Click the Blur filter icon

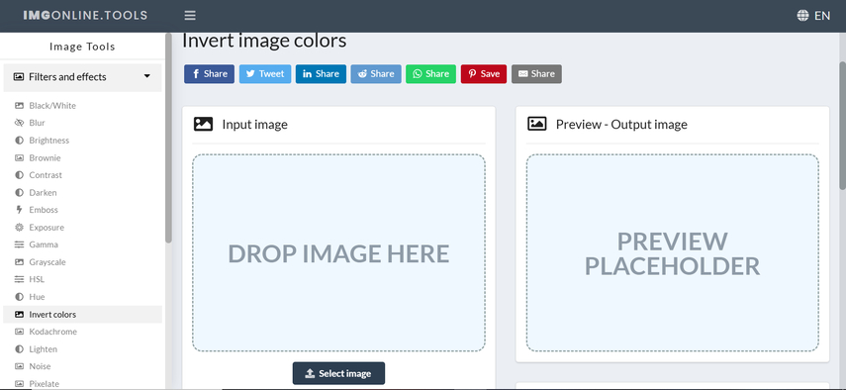(19, 123)
